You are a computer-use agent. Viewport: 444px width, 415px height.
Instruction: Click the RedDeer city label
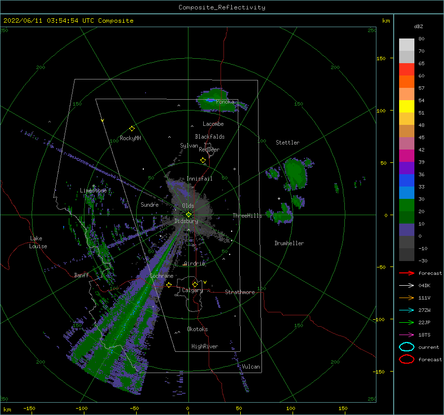pyautogui.click(x=209, y=150)
